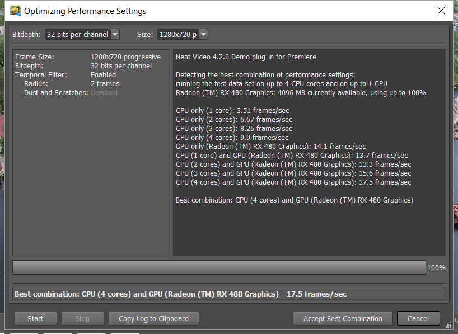Viewport: 458px width, 334px height.
Task: Click the benchmark progress bar
Action: pos(219,267)
